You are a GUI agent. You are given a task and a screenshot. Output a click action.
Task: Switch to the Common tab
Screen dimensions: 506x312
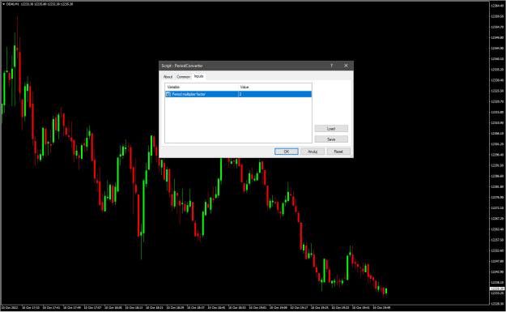[x=183, y=77]
